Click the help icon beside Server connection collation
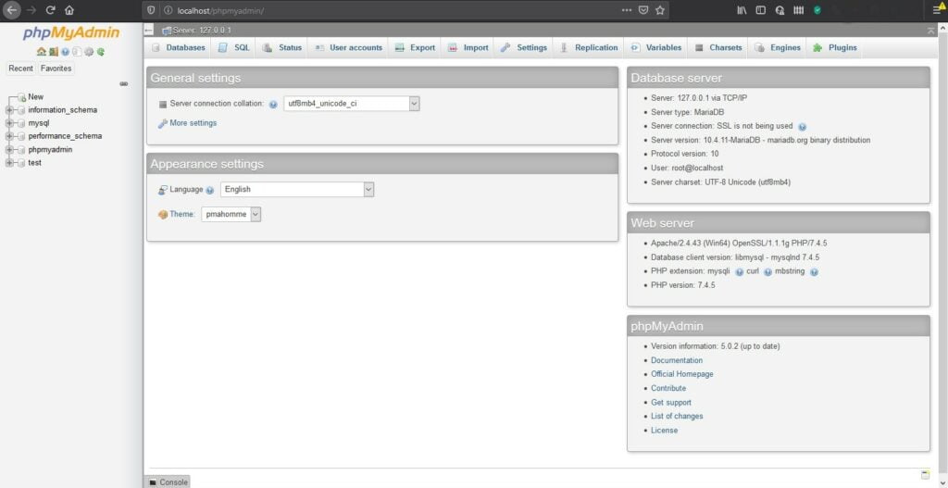 tap(273, 104)
